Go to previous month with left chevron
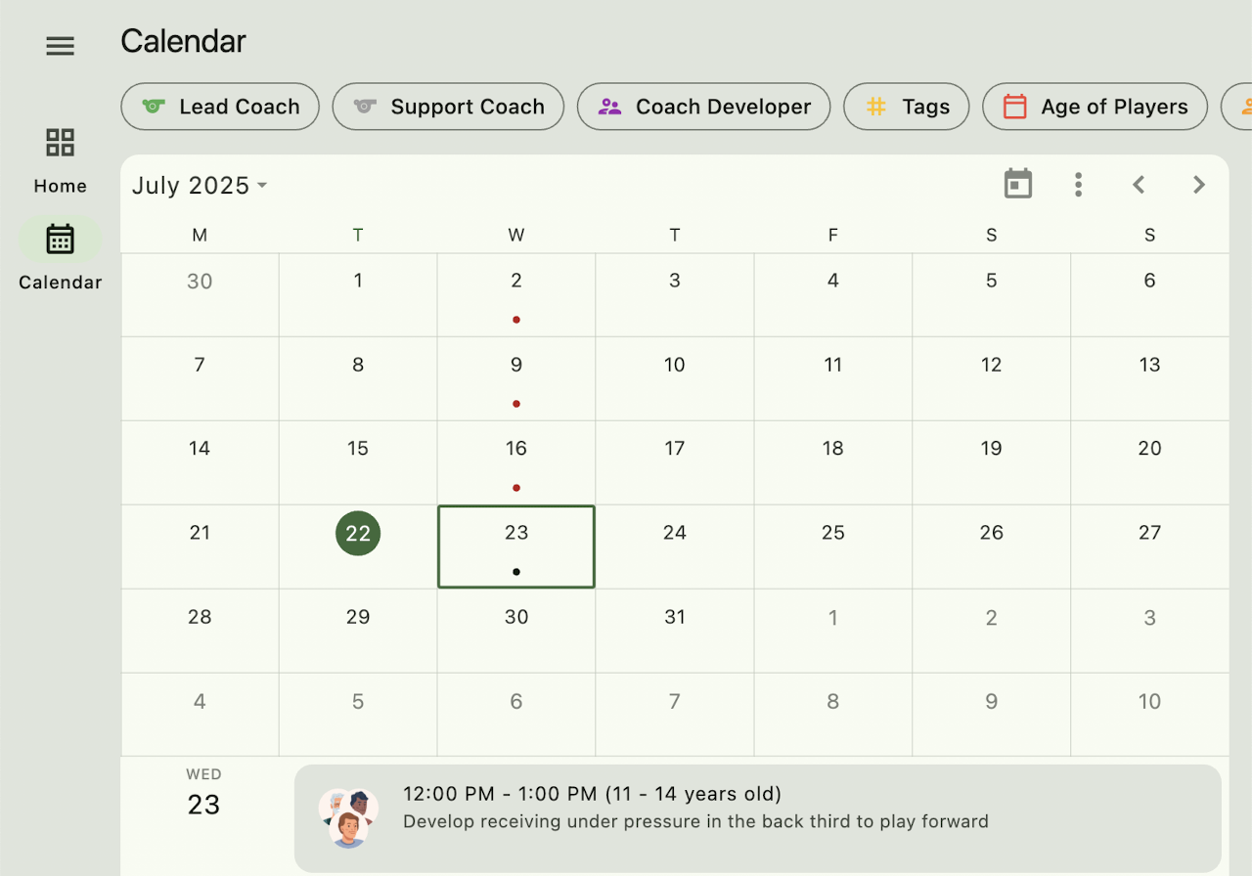The image size is (1252, 876). (x=1139, y=185)
